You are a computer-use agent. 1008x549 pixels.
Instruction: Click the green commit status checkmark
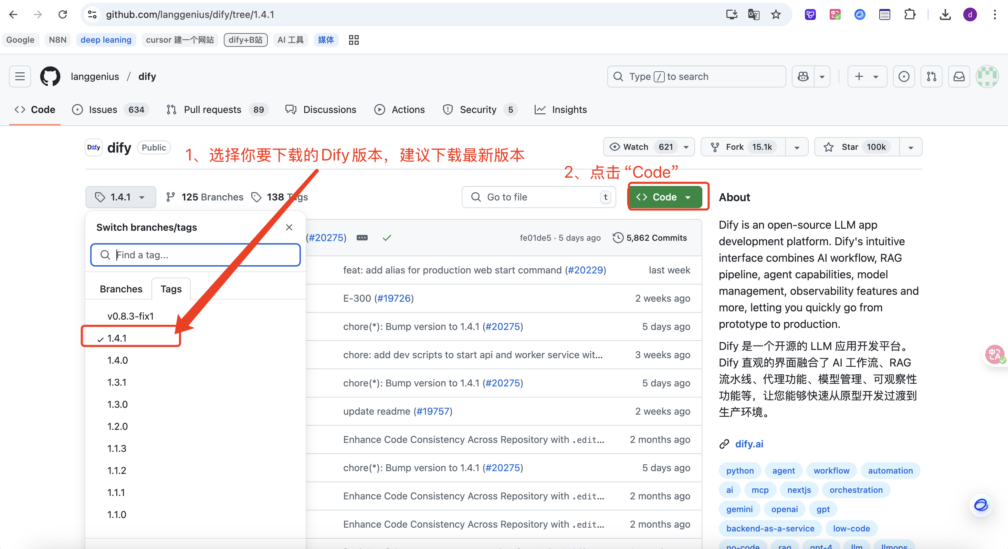pyautogui.click(x=387, y=238)
